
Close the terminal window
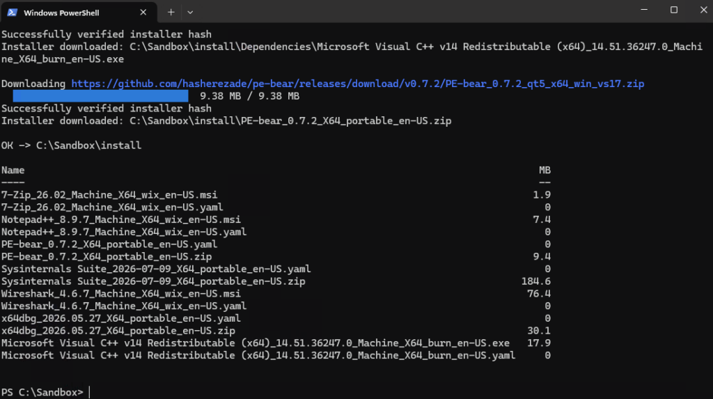point(703,10)
